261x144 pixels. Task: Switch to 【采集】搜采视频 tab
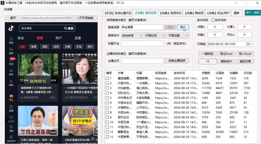pyautogui.click(x=146, y=13)
